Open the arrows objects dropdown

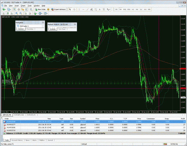108,9
